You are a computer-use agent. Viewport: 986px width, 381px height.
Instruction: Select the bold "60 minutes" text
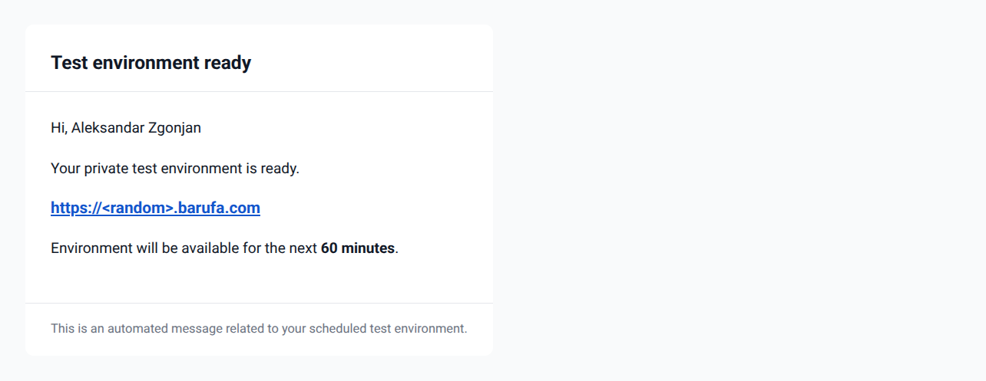[357, 248]
